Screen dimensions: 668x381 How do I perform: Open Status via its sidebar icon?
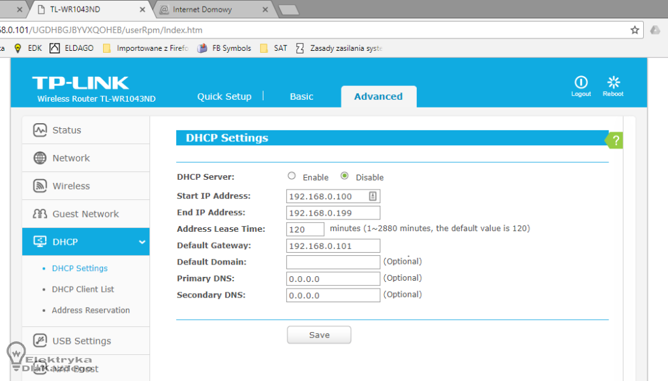40,130
